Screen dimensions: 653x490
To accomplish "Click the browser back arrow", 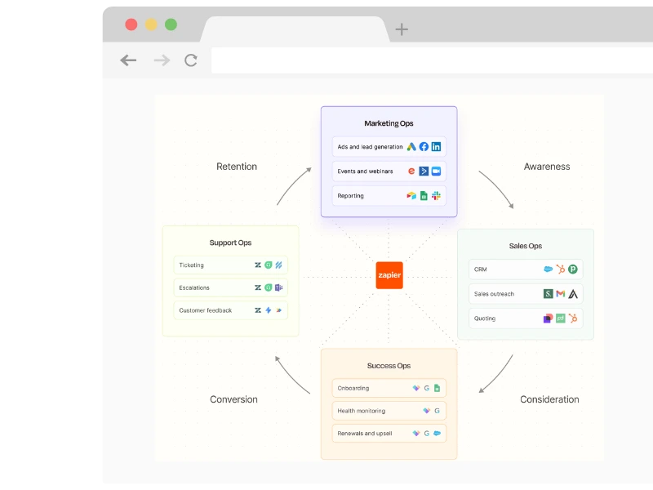I will click(128, 60).
